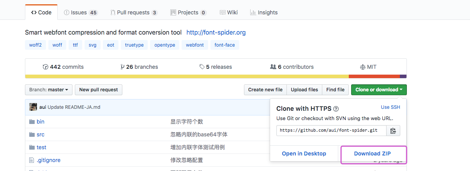Image resolution: width=470 pixels, height=171 pixels.
Task: Select the font-face topic tag
Action: coord(225,45)
